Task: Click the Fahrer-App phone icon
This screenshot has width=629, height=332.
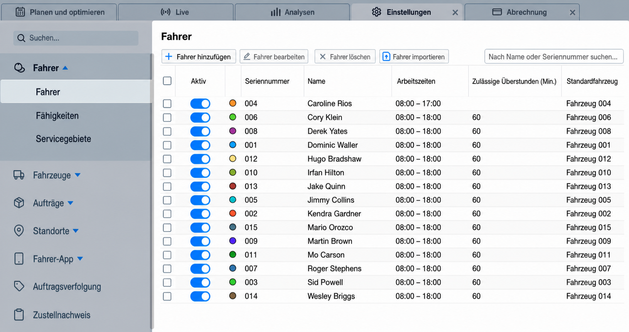Action: (x=19, y=259)
